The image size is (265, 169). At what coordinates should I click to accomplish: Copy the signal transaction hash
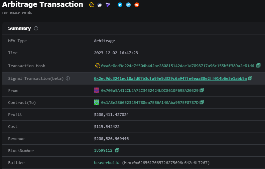pyautogui.click(x=250, y=78)
